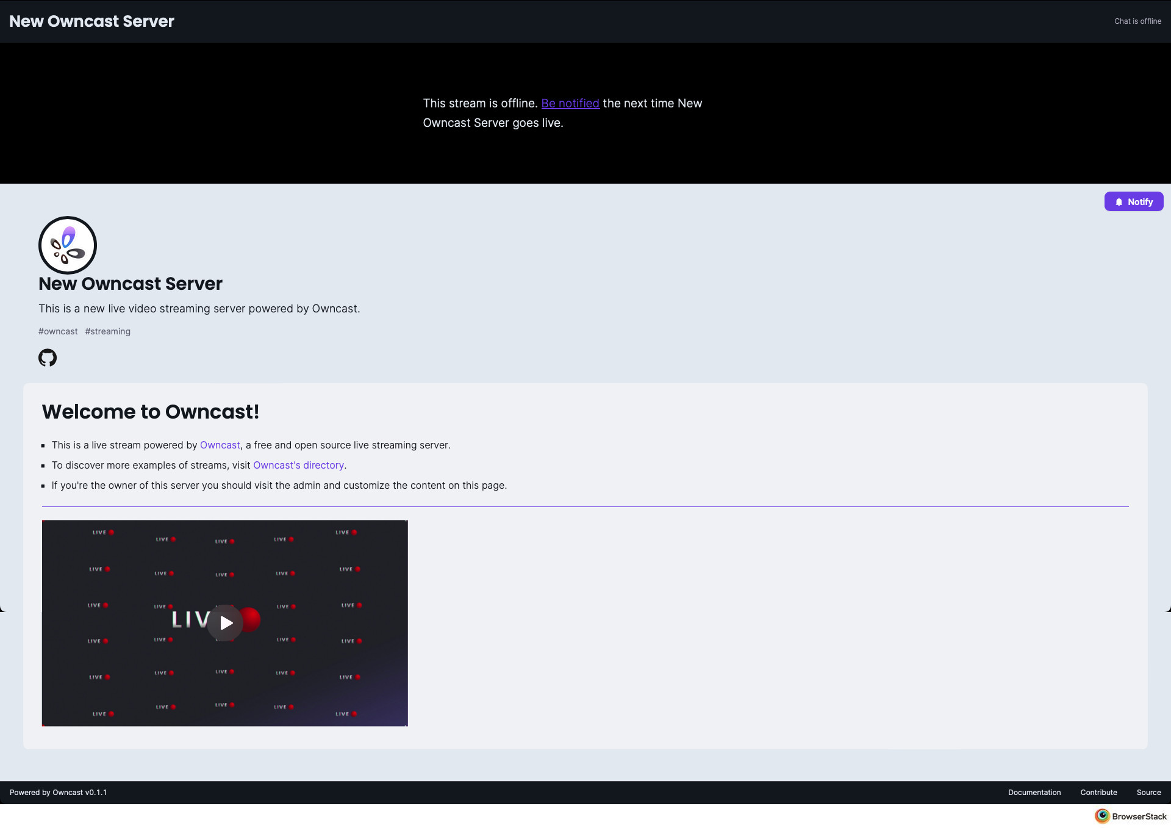1171x828 pixels.
Task: Click 'Powered by Owncast v0.1.1' footer text
Action: click(x=59, y=793)
